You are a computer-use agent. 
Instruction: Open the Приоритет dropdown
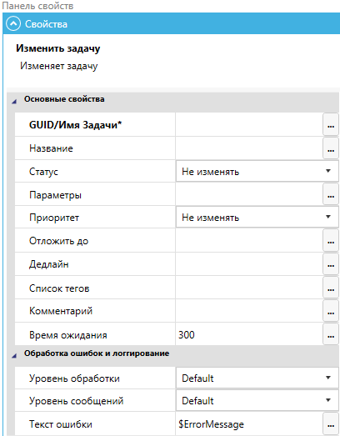point(257,217)
